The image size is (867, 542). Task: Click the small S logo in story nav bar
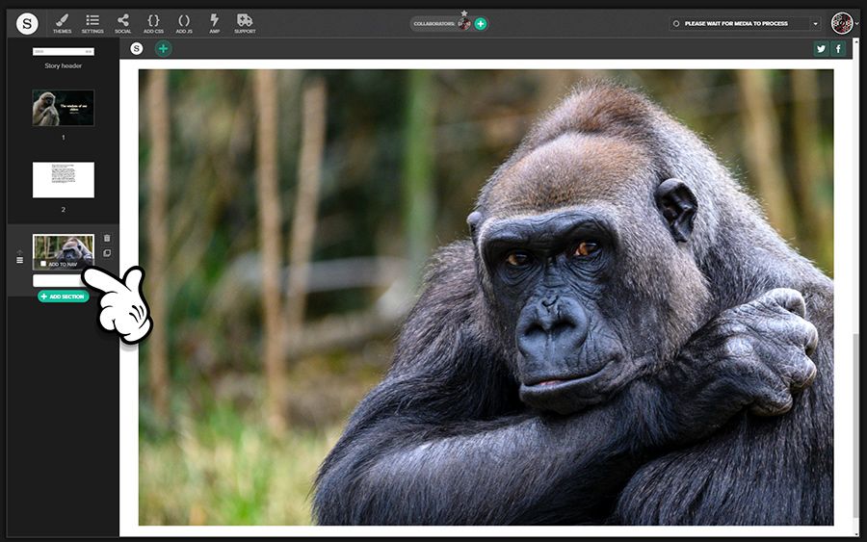tap(137, 49)
